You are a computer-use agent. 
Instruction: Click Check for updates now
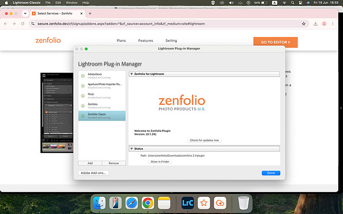[x=204, y=140]
